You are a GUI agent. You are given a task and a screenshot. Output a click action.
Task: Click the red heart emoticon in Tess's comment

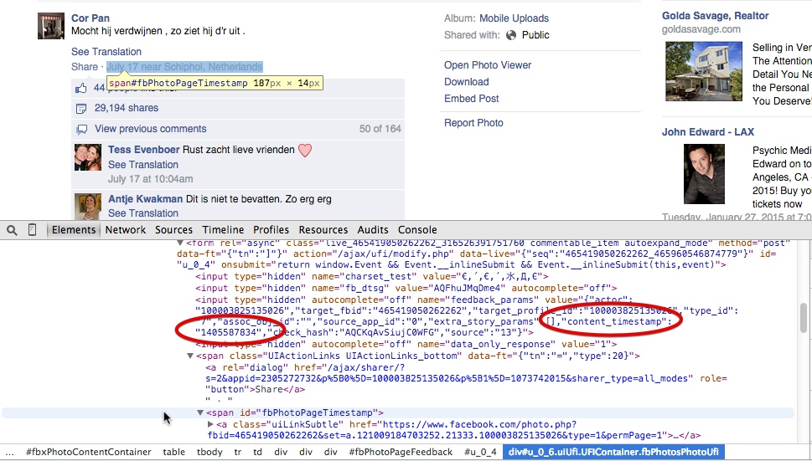pos(305,151)
